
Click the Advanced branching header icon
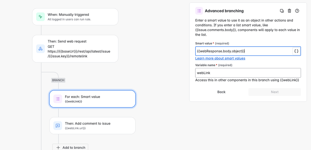click(199, 11)
